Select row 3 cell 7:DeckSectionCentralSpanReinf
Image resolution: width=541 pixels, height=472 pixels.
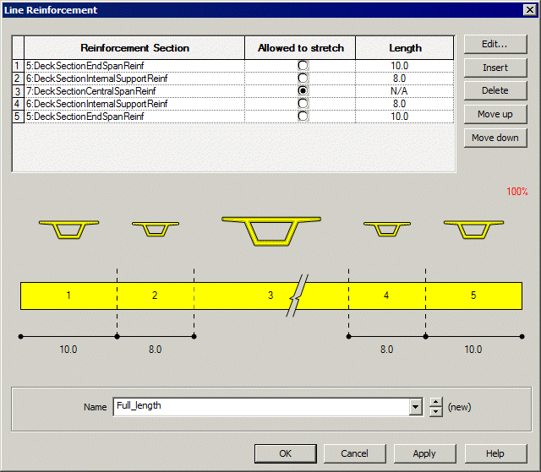134,91
